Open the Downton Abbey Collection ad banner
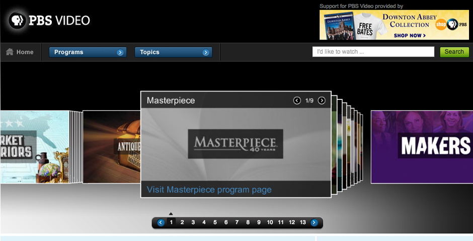This screenshot has width=473, height=241. tap(394, 25)
